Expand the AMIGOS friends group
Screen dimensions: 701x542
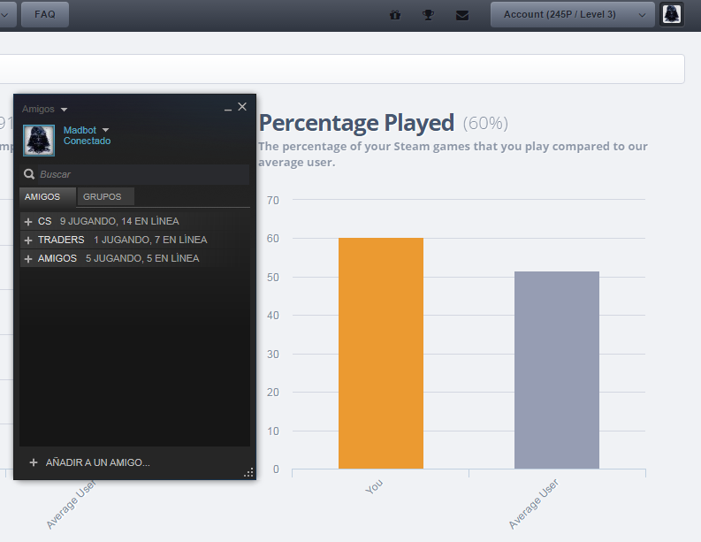pyautogui.click(x=28, y=259)
